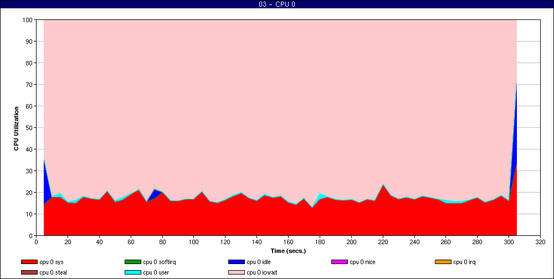Click the green cpu 0 softirq legend swatch
The height and width of the screenshot is (279, 554).
[x=132, y=262]
